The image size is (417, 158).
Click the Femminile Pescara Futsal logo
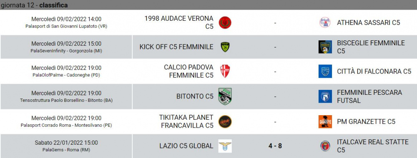(325, 96)
